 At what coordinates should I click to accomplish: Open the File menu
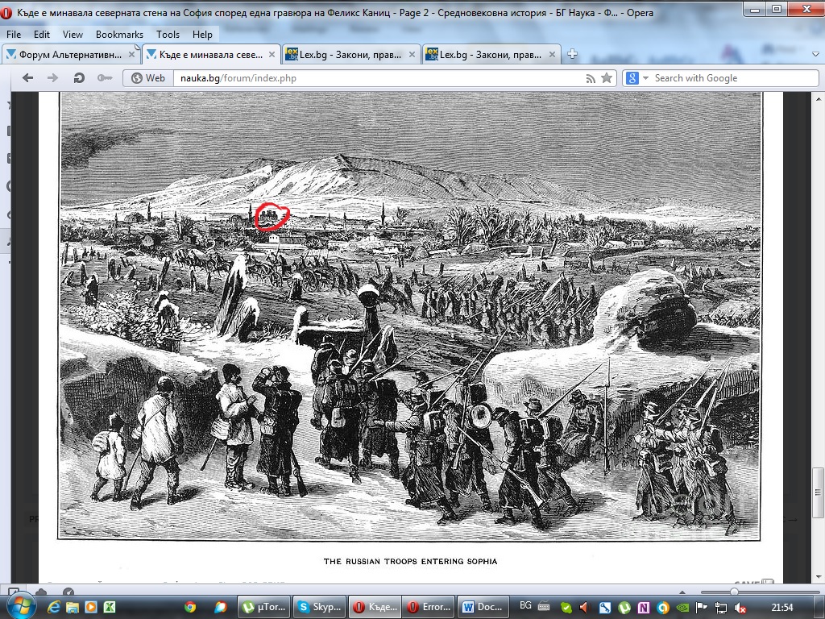[x=14, y=34]
